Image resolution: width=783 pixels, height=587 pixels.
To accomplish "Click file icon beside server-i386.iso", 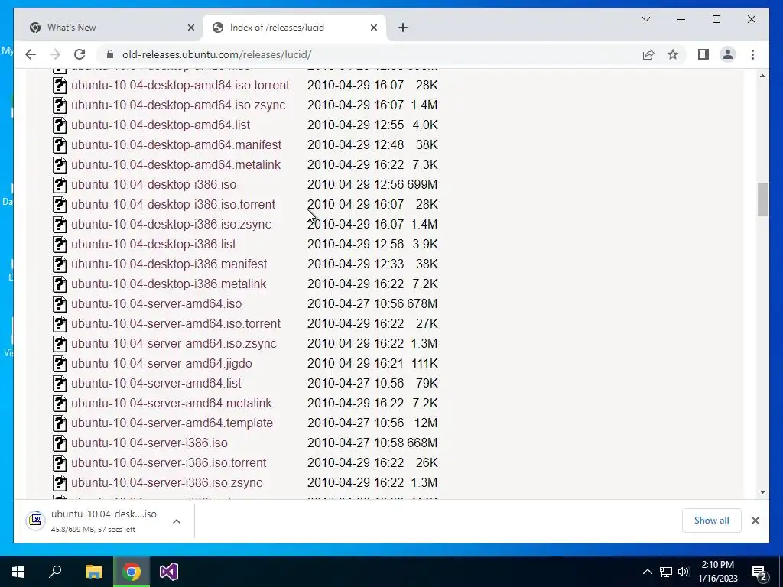I will click(60, 443).
